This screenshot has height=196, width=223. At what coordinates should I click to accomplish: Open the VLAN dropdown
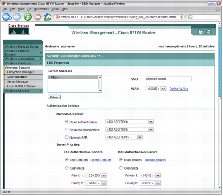click(156, 89)
